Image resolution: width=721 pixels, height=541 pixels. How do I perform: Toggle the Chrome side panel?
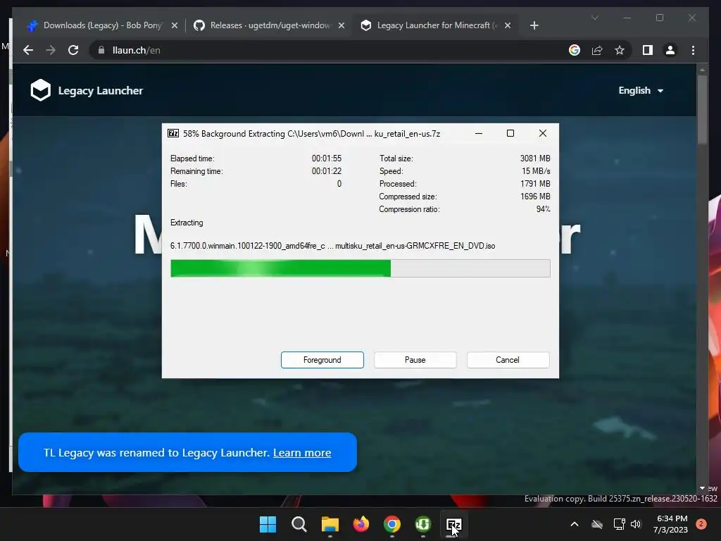pos(648,50)
